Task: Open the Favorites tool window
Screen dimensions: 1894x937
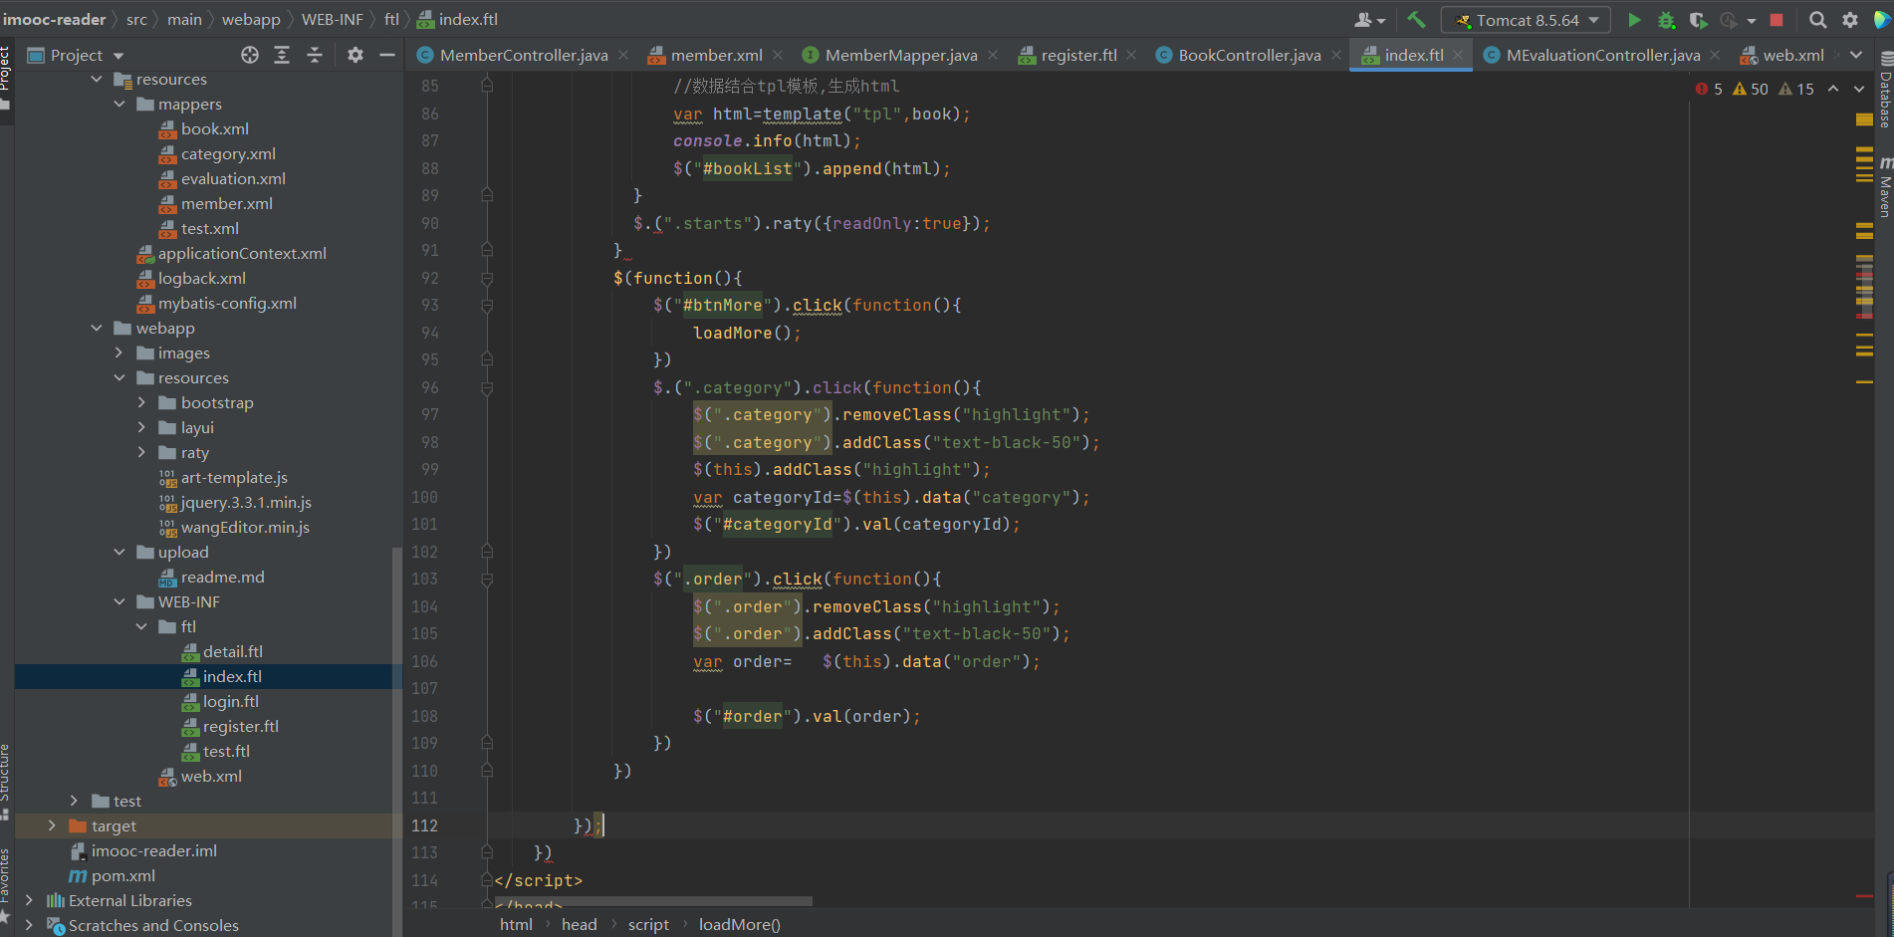Action: click(x=6, y=884)
